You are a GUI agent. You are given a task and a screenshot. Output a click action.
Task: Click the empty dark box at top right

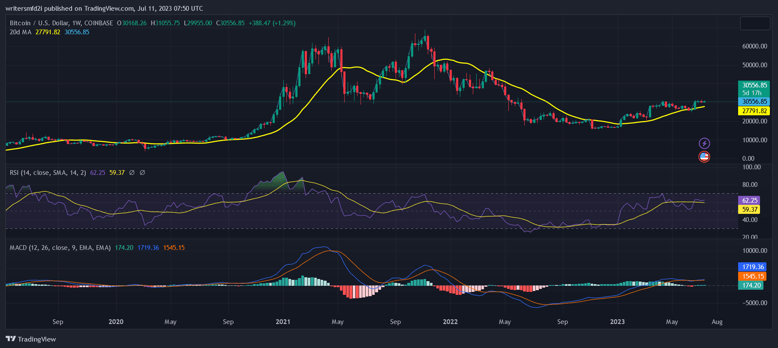(755, 24)
